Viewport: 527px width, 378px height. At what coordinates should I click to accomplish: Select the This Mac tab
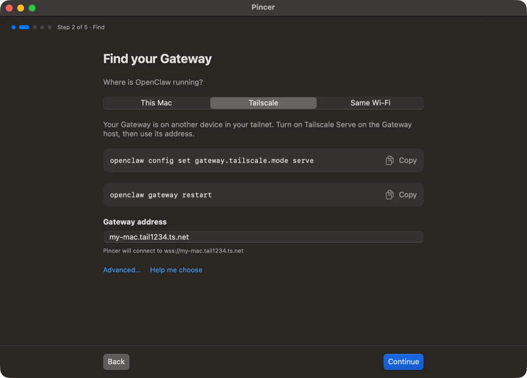[x=156, y=103]
